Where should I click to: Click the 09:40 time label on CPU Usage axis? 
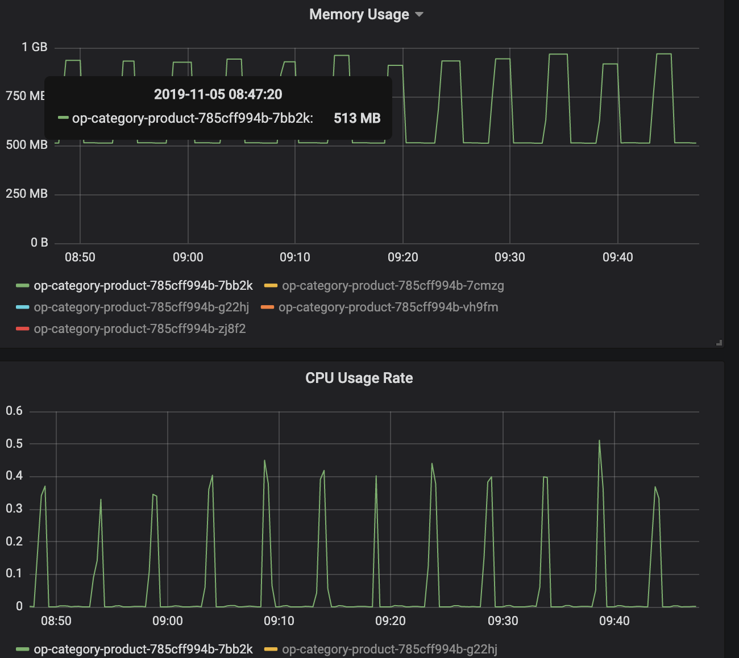pos(615,621)
